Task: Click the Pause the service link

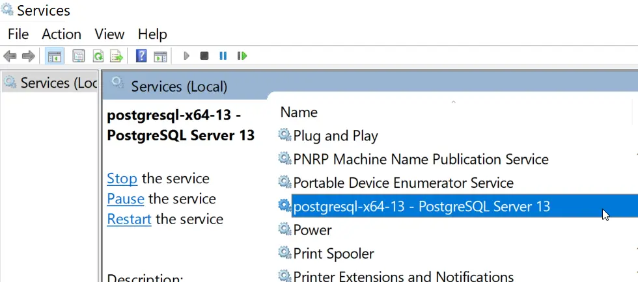Action: pyautogui.click(x=126, y=199)
